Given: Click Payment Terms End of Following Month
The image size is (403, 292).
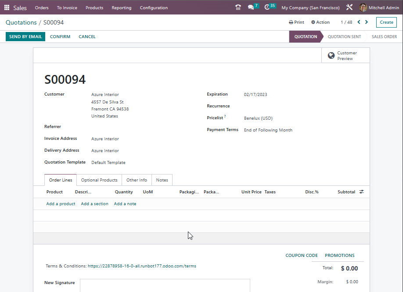Looking at the screenshot, I should (x=268, y=130).
